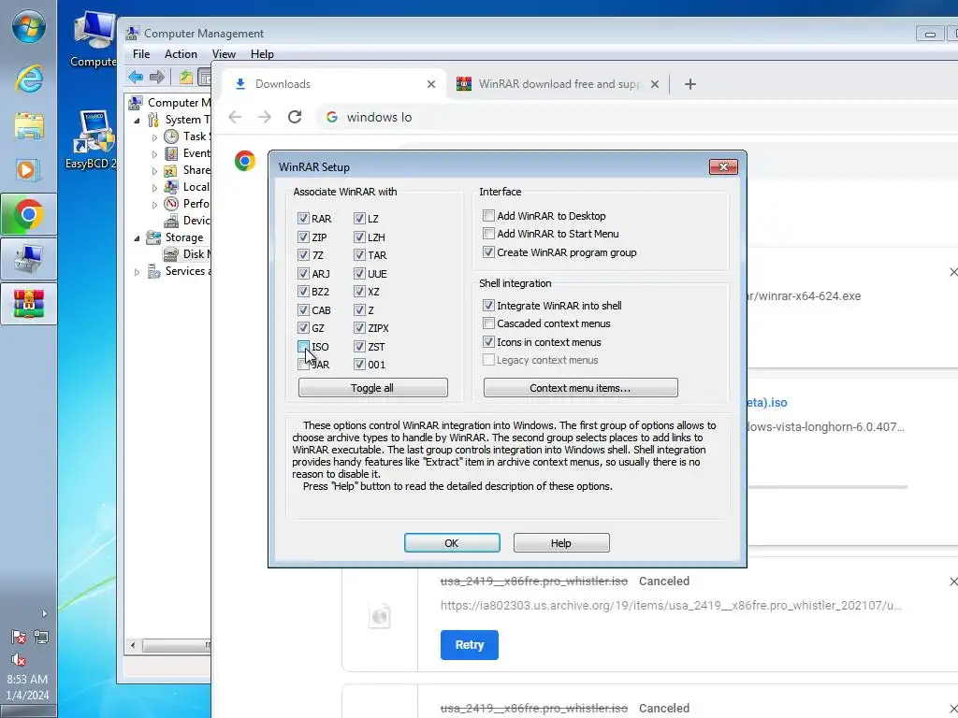Click the Help button in WinRAR Setup
Viewport: 958px width, 718px height.
click(x=561, y=543)
